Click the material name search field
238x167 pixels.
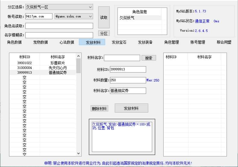pyautogui.click(x=122, y=58)
